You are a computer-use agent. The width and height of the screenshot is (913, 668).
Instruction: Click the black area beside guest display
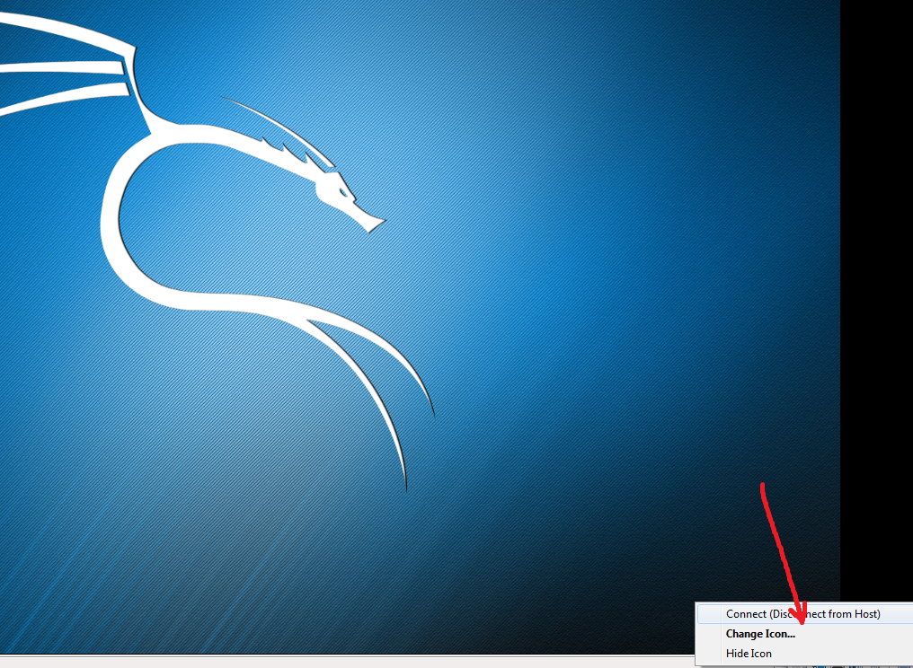pos(876,269)
